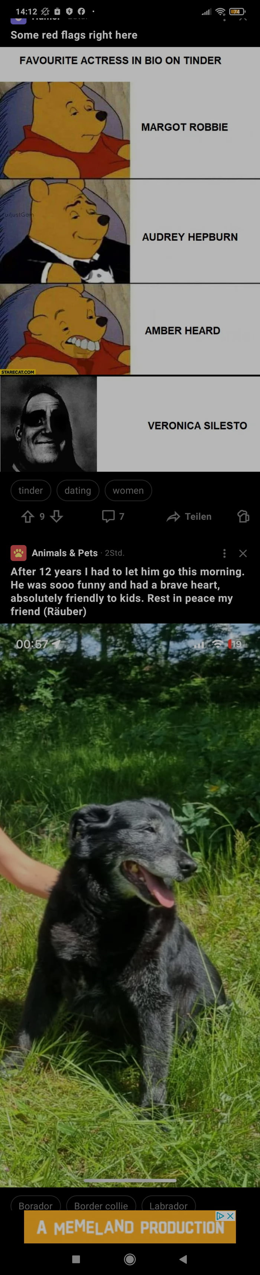260x1275 pixels.
Task: Open the Animals & Pets post options menu
Action: tap(224, 553)
